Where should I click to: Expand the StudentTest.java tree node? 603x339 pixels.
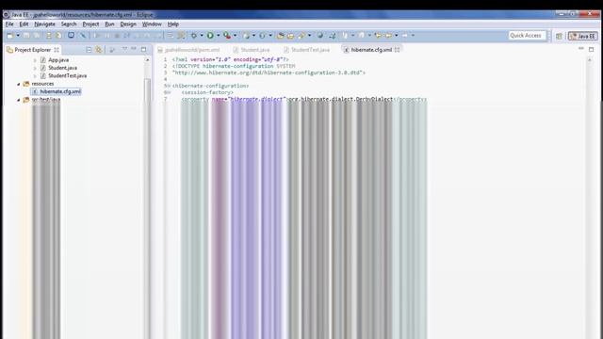35,76
